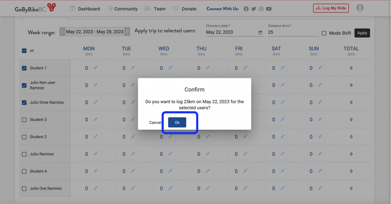Toggle the All users checkbox
Screen dimensions: 391x204
24,51
